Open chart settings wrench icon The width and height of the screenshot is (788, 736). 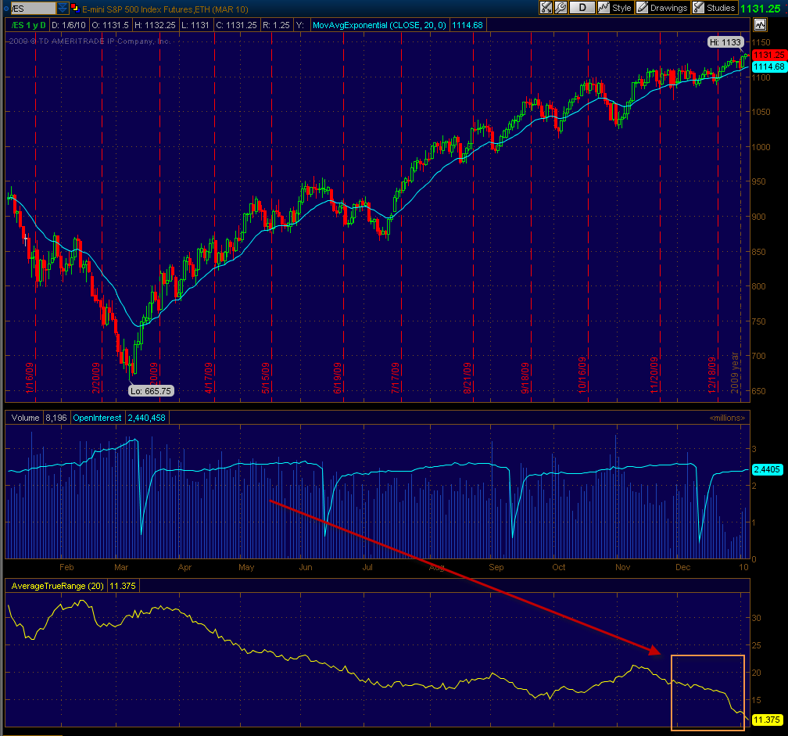pos(561,8)
